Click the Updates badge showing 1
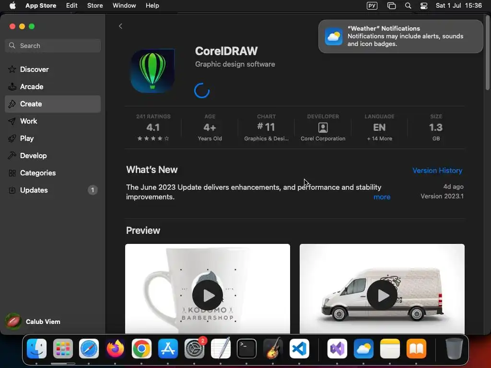The height and width of the screenshot is (368, 491). pos(93,190)
